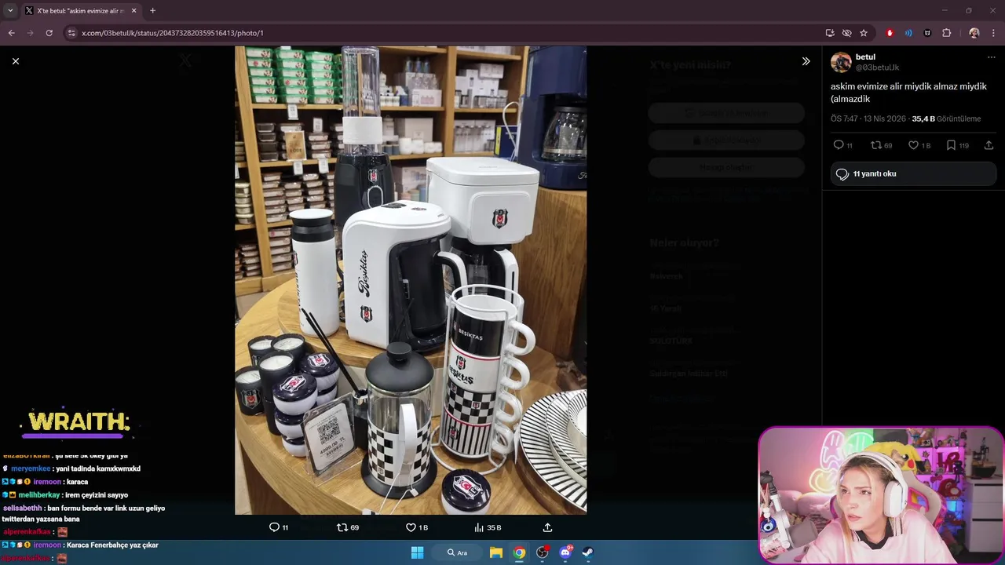Open the red hand blocker extension
The width and height of the screenshot is (1005, 565).
(x=890, y=33)
